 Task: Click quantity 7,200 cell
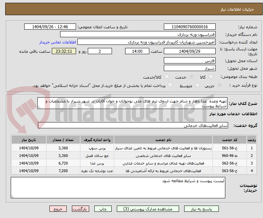pyautogui.click(x=63, y=171)
